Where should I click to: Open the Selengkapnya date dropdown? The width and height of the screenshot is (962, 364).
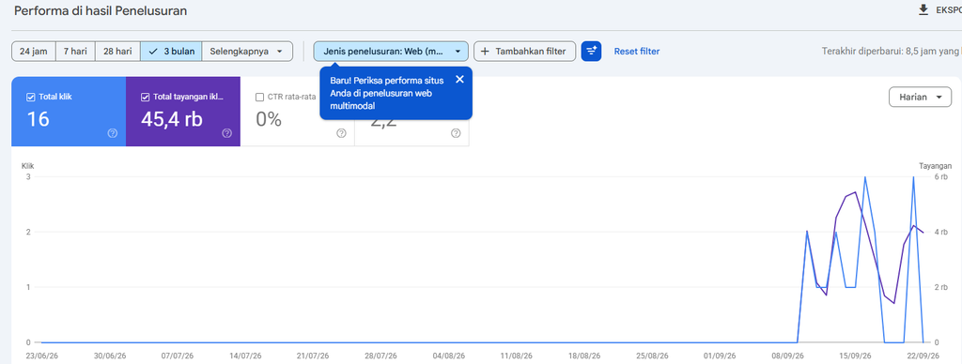(247, 52)
